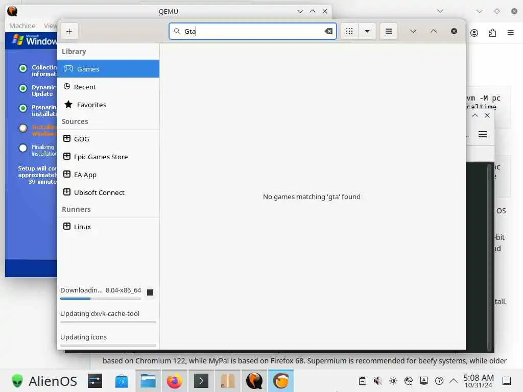The width and height of the screenshot is (523, 392).
Task: Open the Favorites category
Action: tap(108, 105)
